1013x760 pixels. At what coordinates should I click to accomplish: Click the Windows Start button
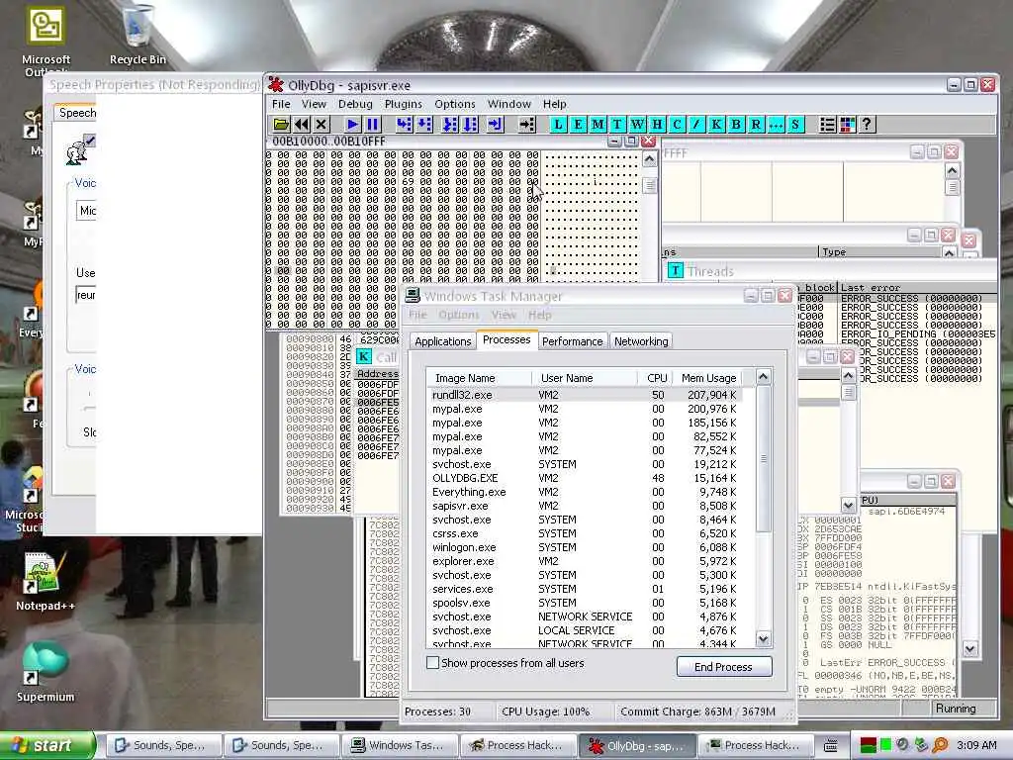[47, 745]
